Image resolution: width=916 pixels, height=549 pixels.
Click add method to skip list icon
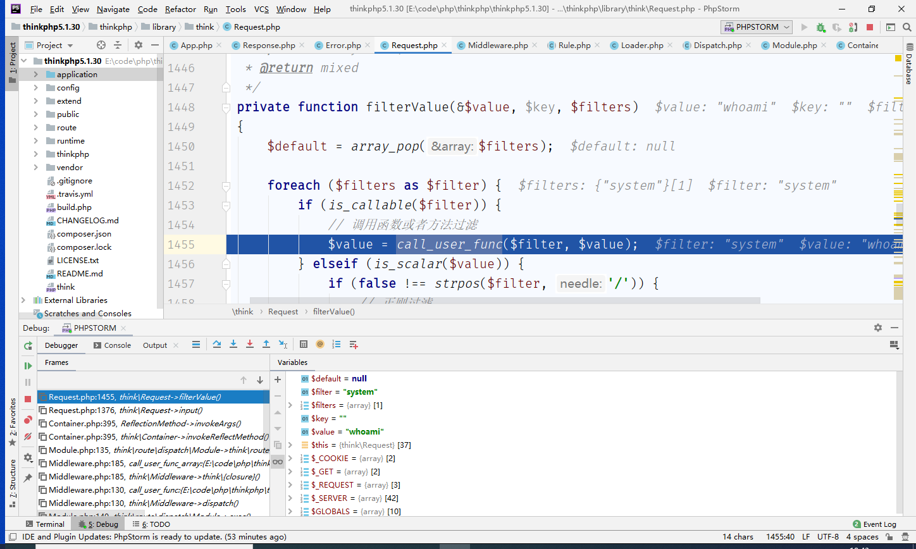353,345
